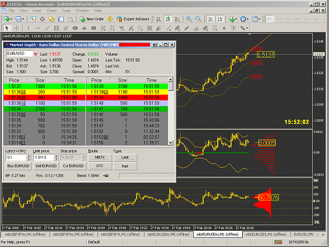
Task: Select the Ellipse drawing tool
Action: [x=75, y=28]
